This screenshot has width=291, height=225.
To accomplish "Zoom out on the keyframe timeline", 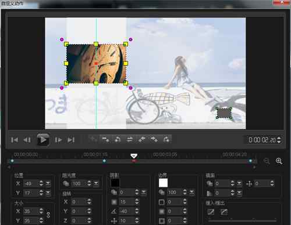I will pos(267,161).
